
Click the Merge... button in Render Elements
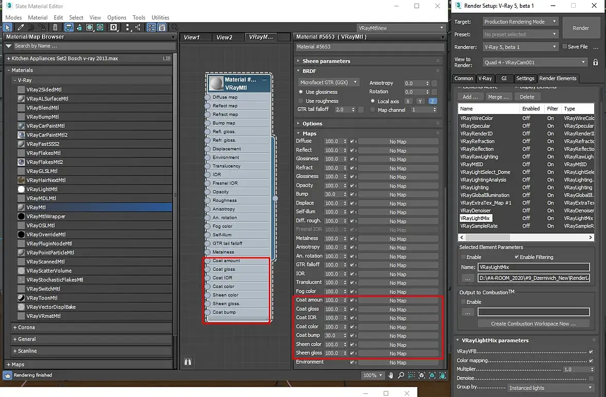498,97
